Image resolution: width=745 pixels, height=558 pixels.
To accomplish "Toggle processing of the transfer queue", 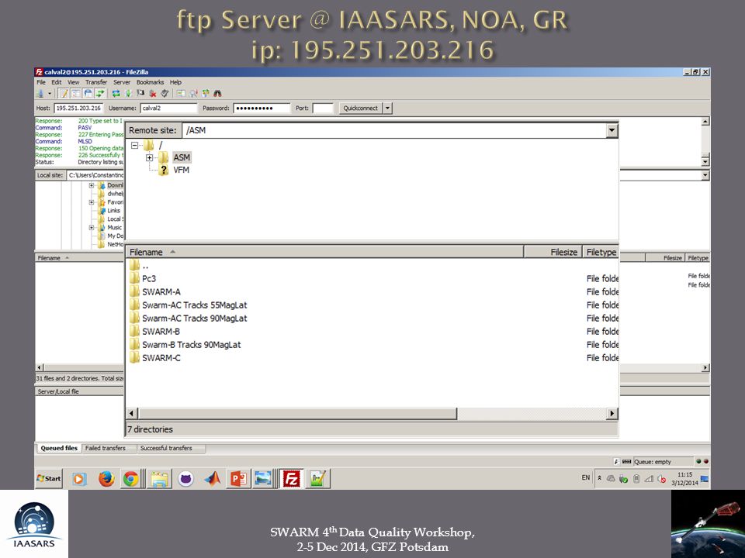I will [128, 93].
